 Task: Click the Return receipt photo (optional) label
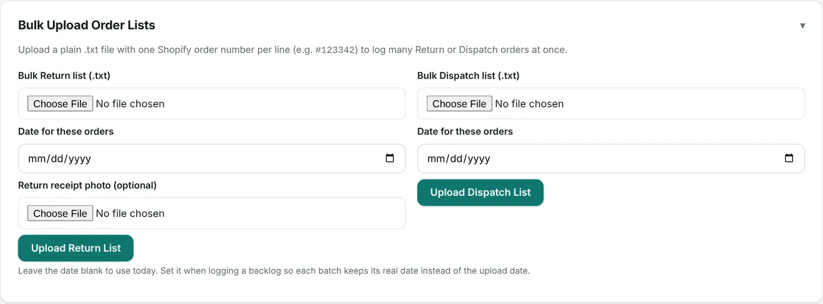(87, 185)
